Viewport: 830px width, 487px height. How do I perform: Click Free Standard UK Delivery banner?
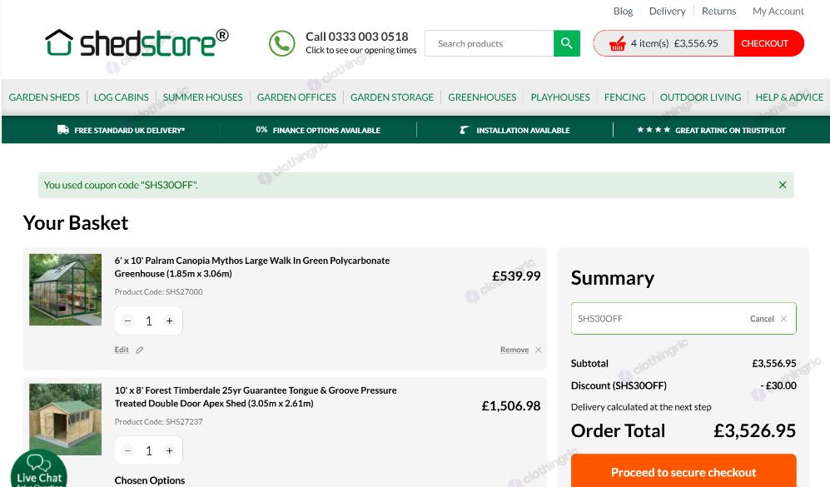coord(129,130)
